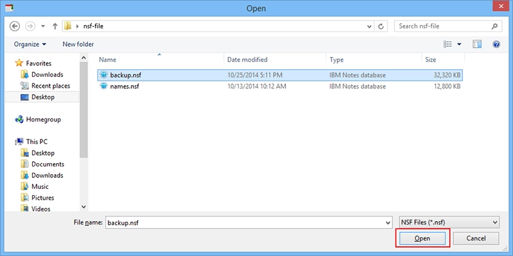Click the search magnifier icon
Viewport: 513px width, 256px height.
click(x=494, y=26)
